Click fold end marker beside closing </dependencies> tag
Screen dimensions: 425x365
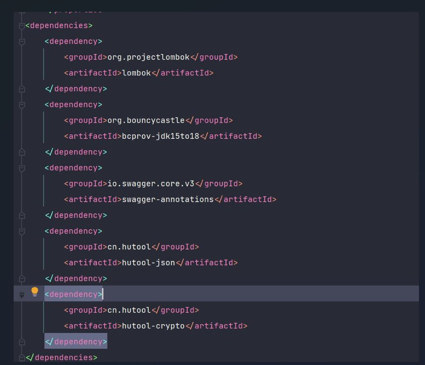coord(22,358)
